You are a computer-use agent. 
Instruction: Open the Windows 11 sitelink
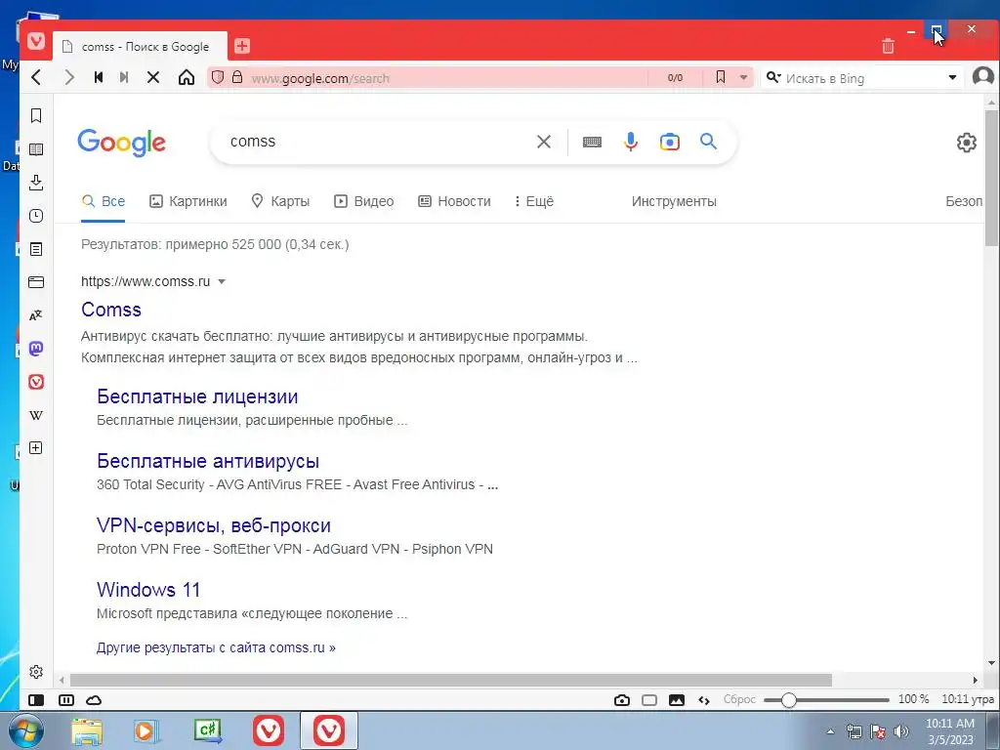point(148,590)
